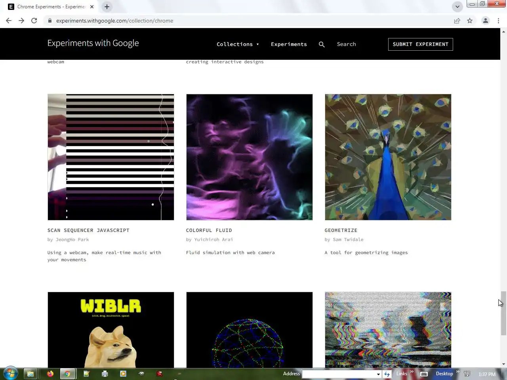
Task: Open the Windows Start orb
Action: pos(10,373)
